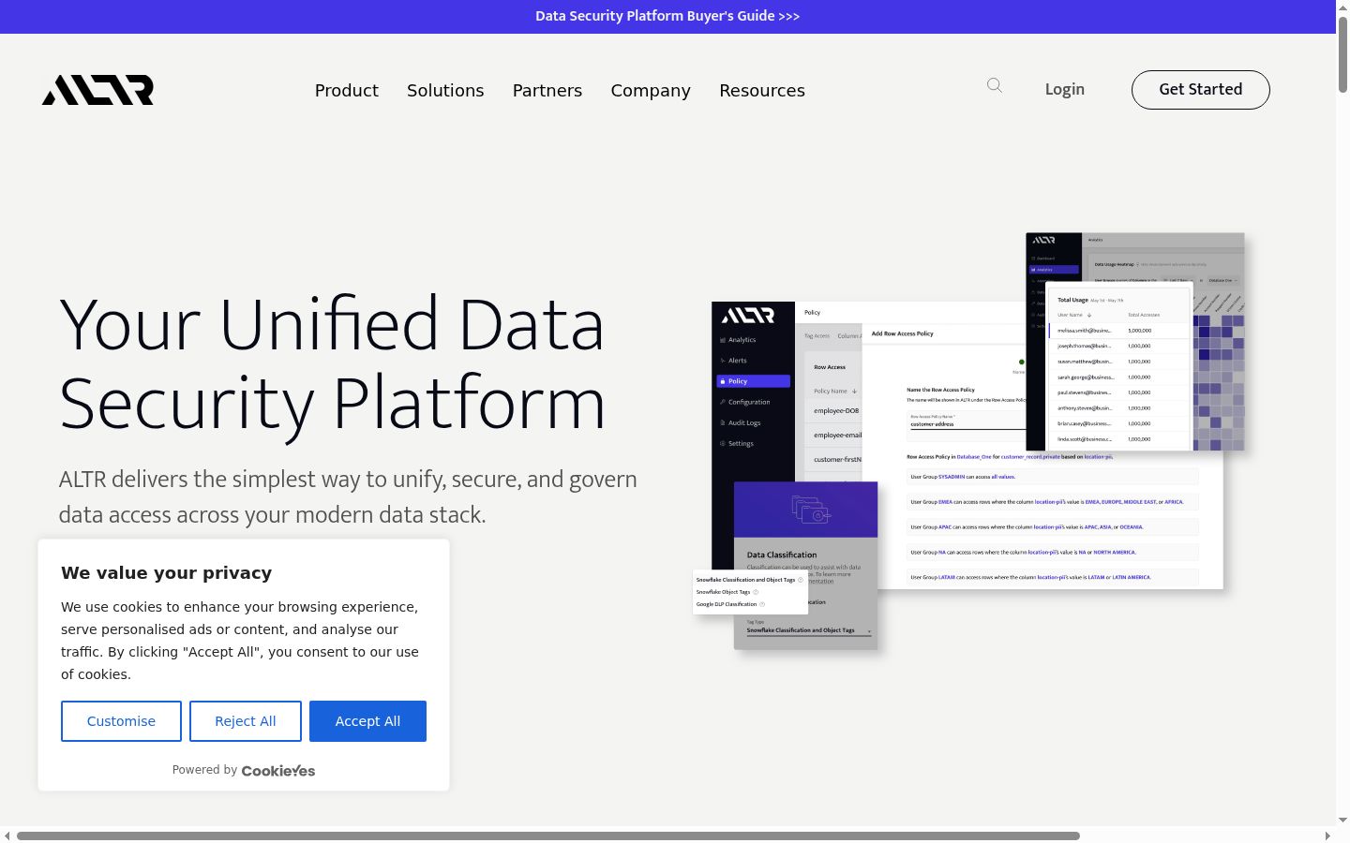The height and width of the screenshot is (843, 1350).
Task: Click the scroll-down arrow of the vertical scrollbar
Action: tap(1343, 820)
